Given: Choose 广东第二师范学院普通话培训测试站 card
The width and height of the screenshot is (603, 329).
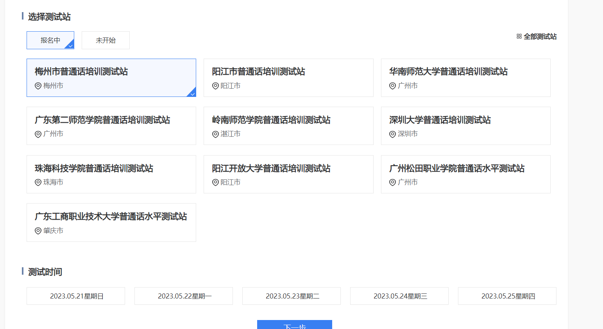Looking at the screenshot, I should [x=111, y=126].
